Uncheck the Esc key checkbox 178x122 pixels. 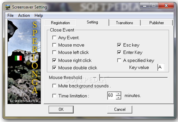pos(119,45)
